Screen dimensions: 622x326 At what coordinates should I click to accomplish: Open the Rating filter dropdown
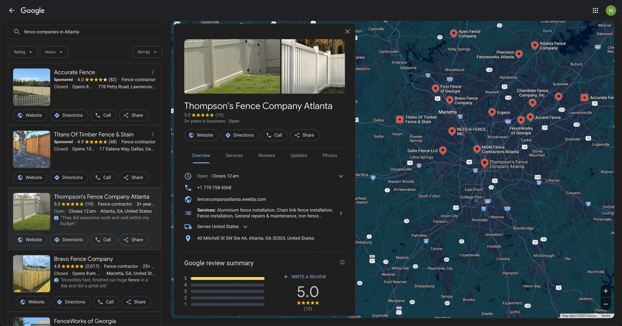click(23, 52)
